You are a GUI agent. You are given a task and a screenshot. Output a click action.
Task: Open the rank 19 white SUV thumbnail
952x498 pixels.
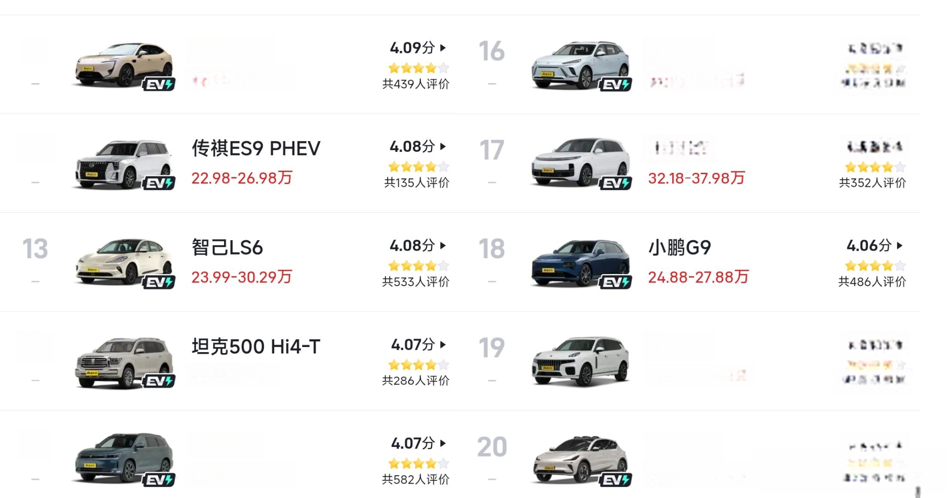pyautogui.click(x=581, y=361)
